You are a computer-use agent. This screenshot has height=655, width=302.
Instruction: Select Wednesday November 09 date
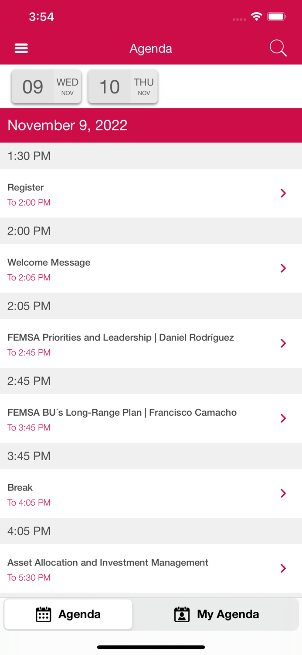click(x=47, y=86)
